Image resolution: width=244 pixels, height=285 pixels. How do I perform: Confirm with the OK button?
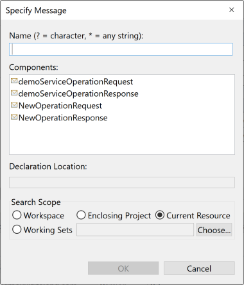pos(123,268)
